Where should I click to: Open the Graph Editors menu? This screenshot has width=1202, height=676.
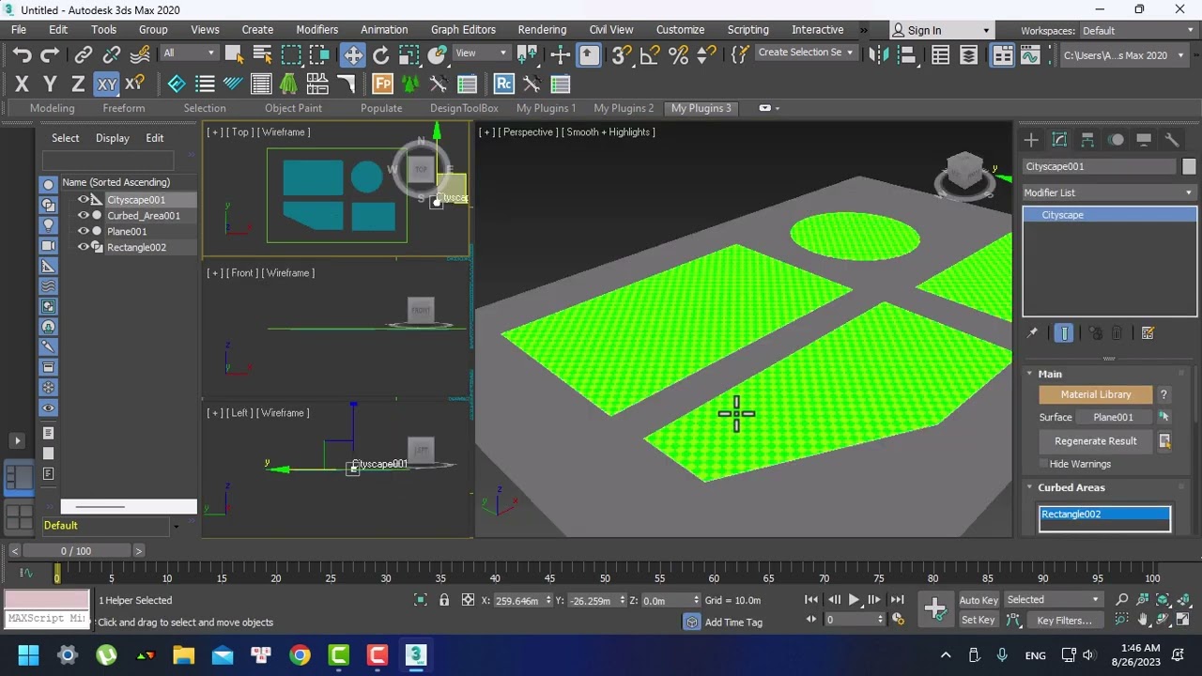[x=463, y=30]
